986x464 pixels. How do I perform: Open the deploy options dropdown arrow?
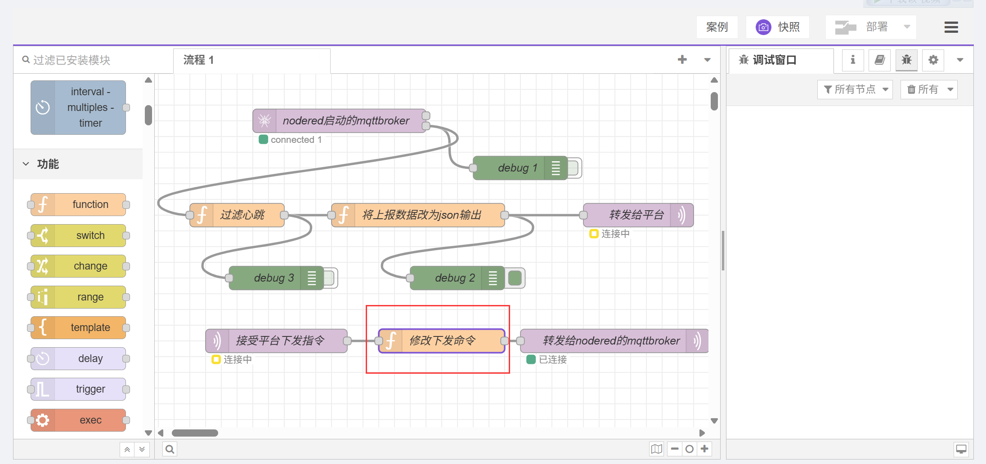pyautogui.click(x=907, y=27)
